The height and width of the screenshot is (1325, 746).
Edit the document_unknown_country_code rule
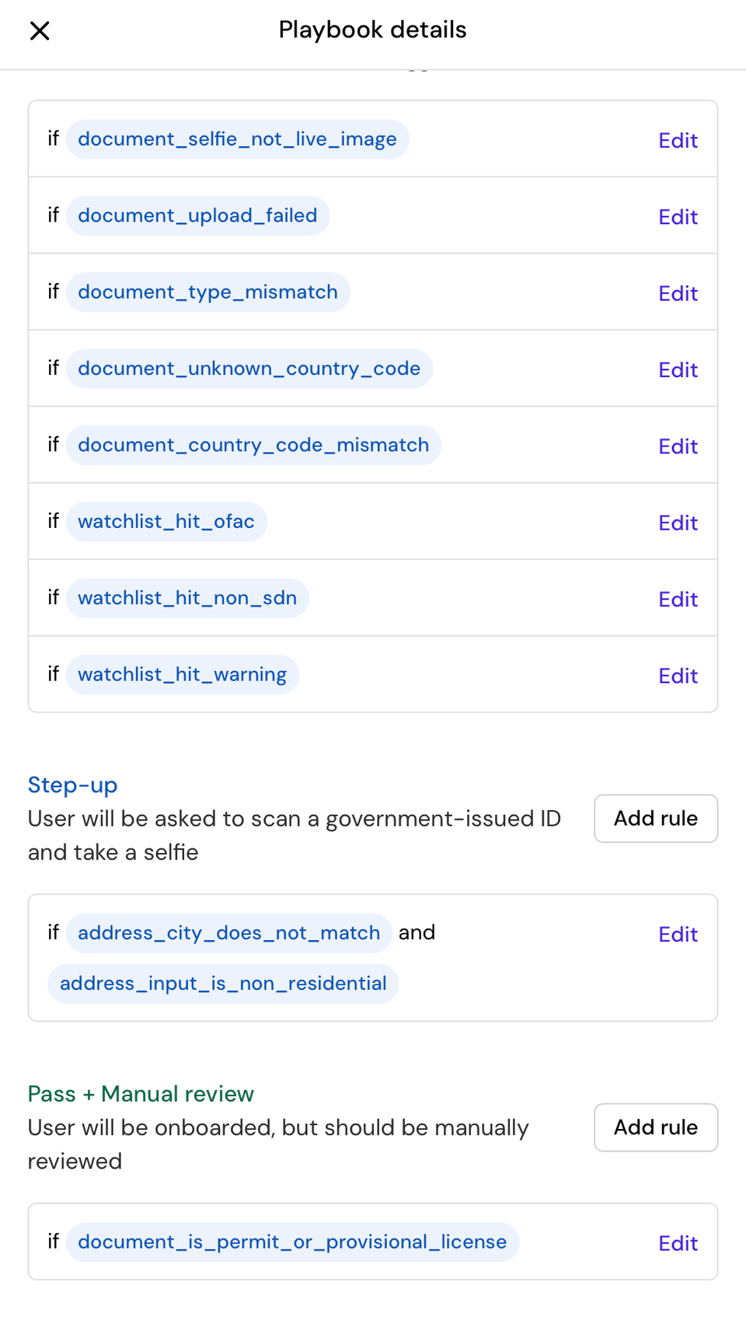pyautogui.click(x=677, y=369)
